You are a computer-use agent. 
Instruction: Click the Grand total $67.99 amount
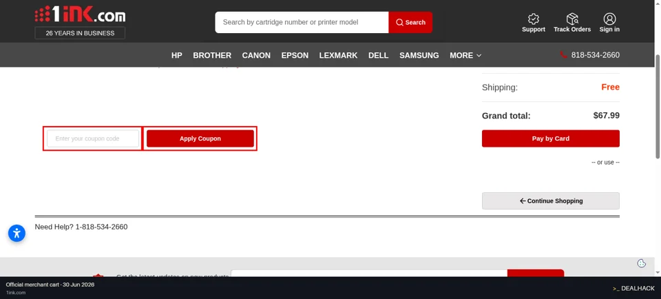pos(606,116)
